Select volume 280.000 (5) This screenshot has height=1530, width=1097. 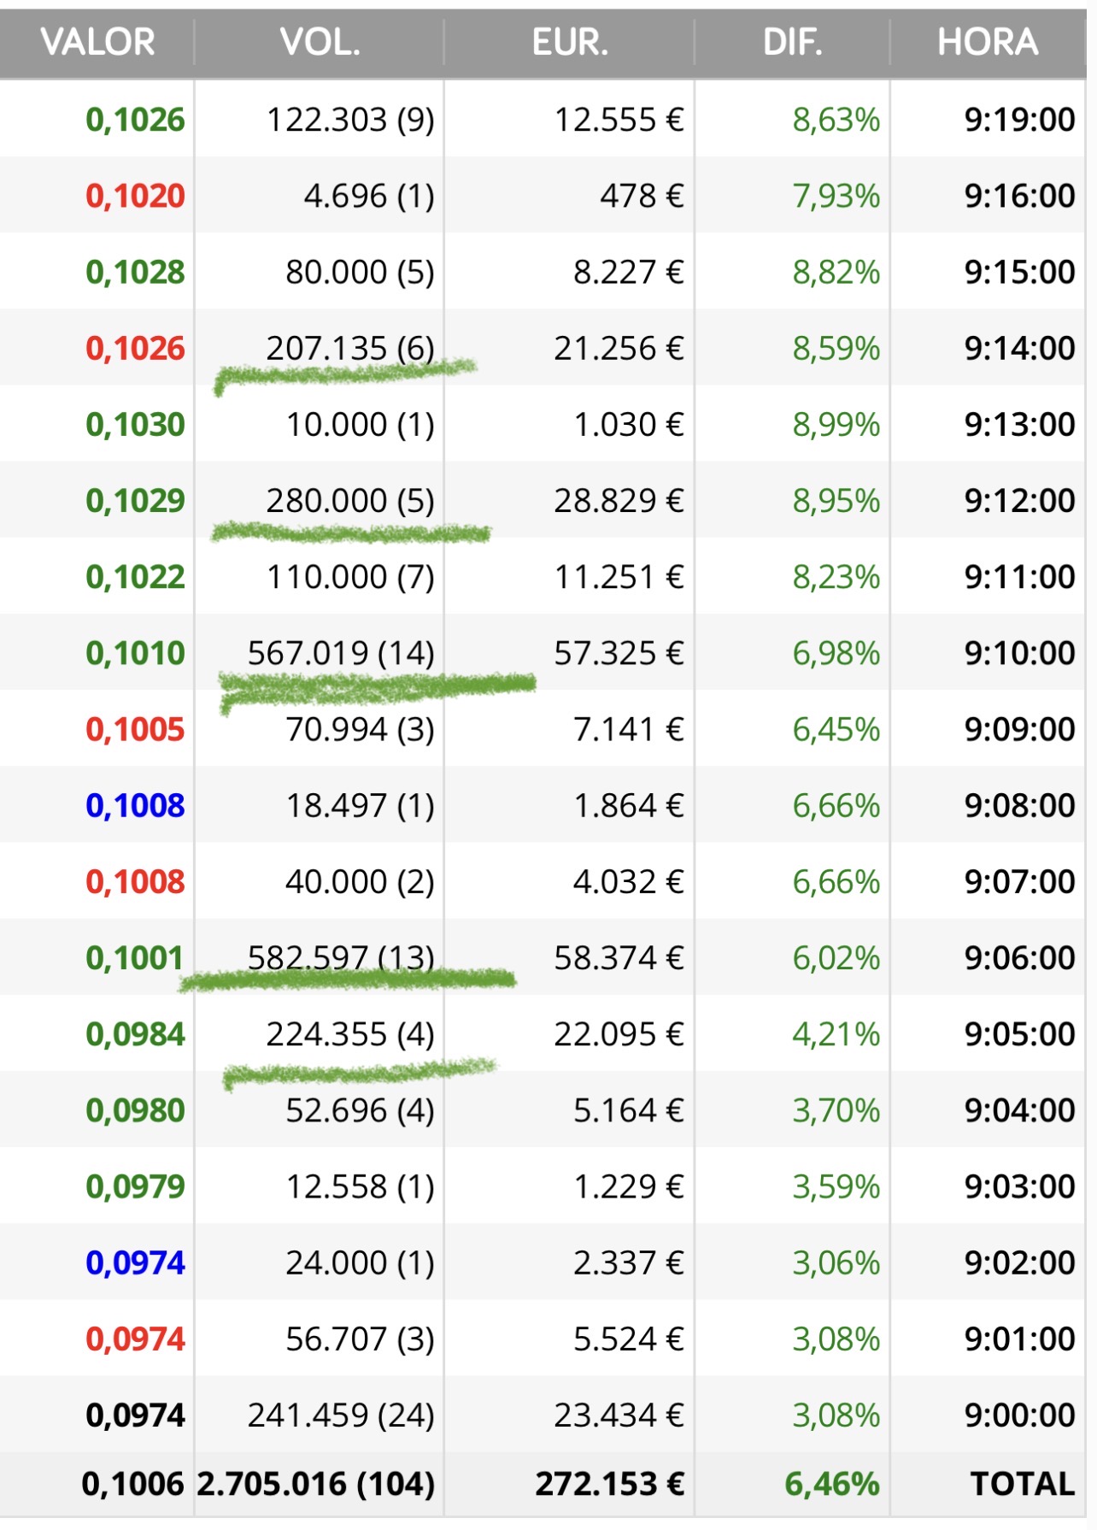[x=350, y=500]
